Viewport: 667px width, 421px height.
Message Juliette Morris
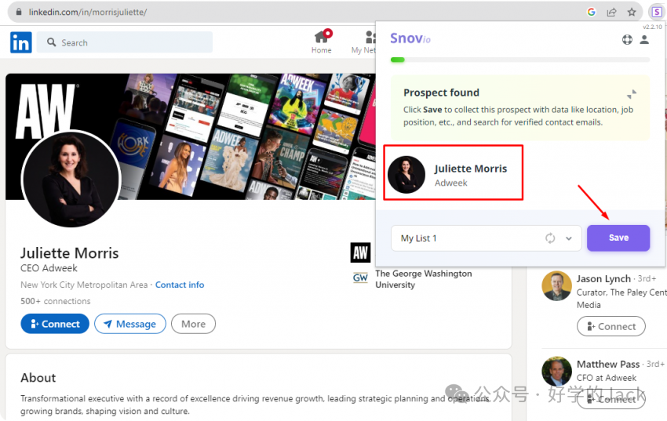point(130,324)
